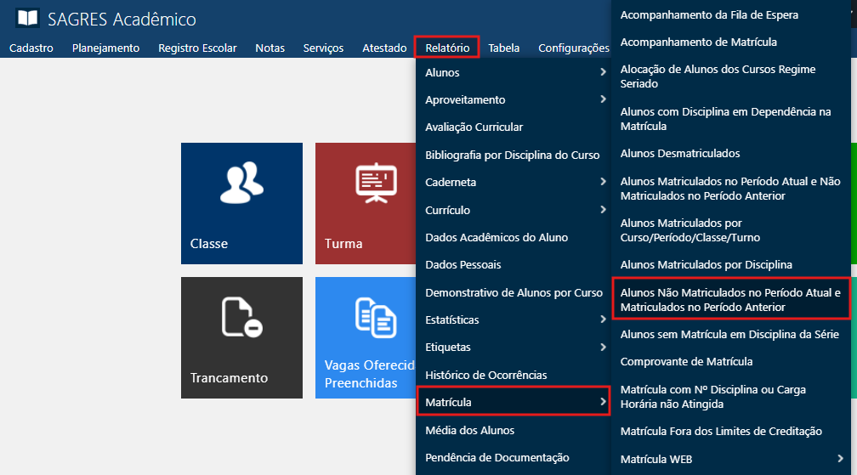Open the Classe tile people icon
The image size is (857, 475).
click(x=241, y=183)
